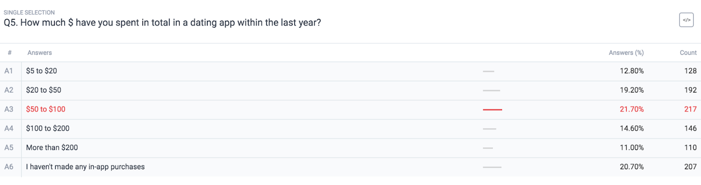701x185 pixels.
Task: Click the 'SINGLE SELECTION' label
Action: [29, 12]
